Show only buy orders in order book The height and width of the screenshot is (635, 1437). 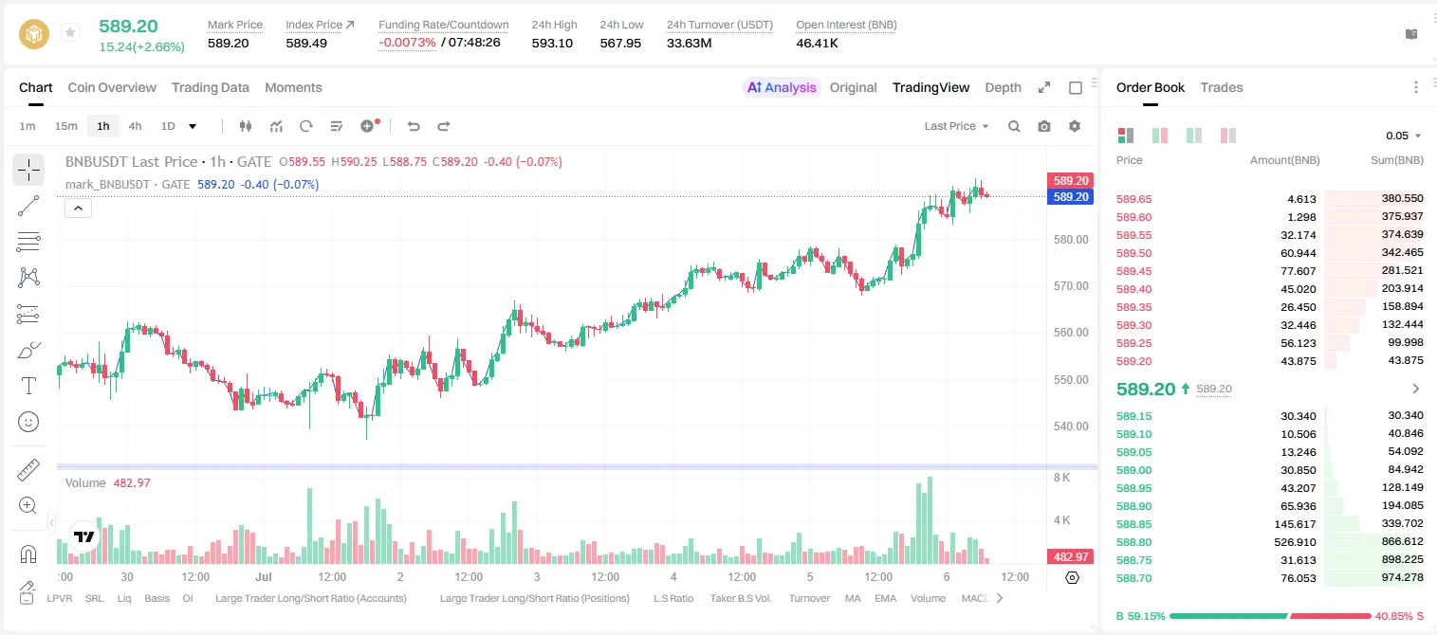pos(1194,136)
